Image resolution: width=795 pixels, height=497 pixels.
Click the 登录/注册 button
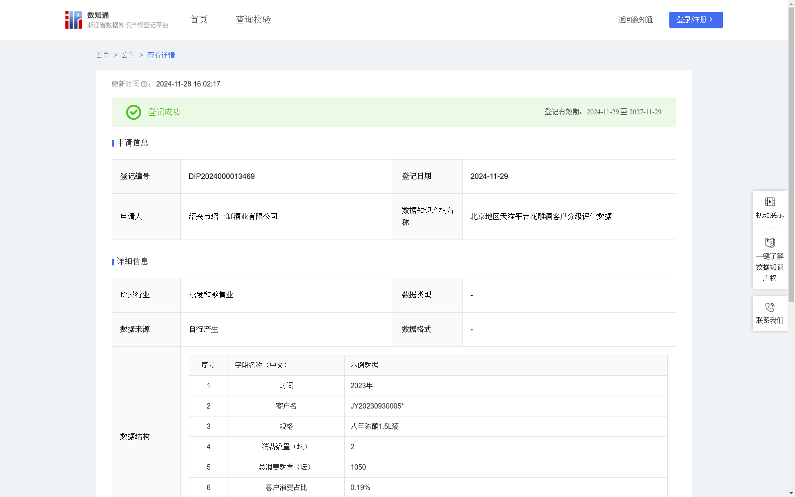696,20
